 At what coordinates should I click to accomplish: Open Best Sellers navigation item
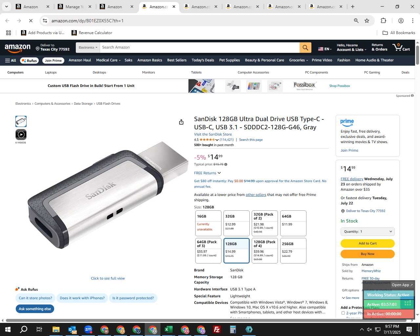pos(177,60)
